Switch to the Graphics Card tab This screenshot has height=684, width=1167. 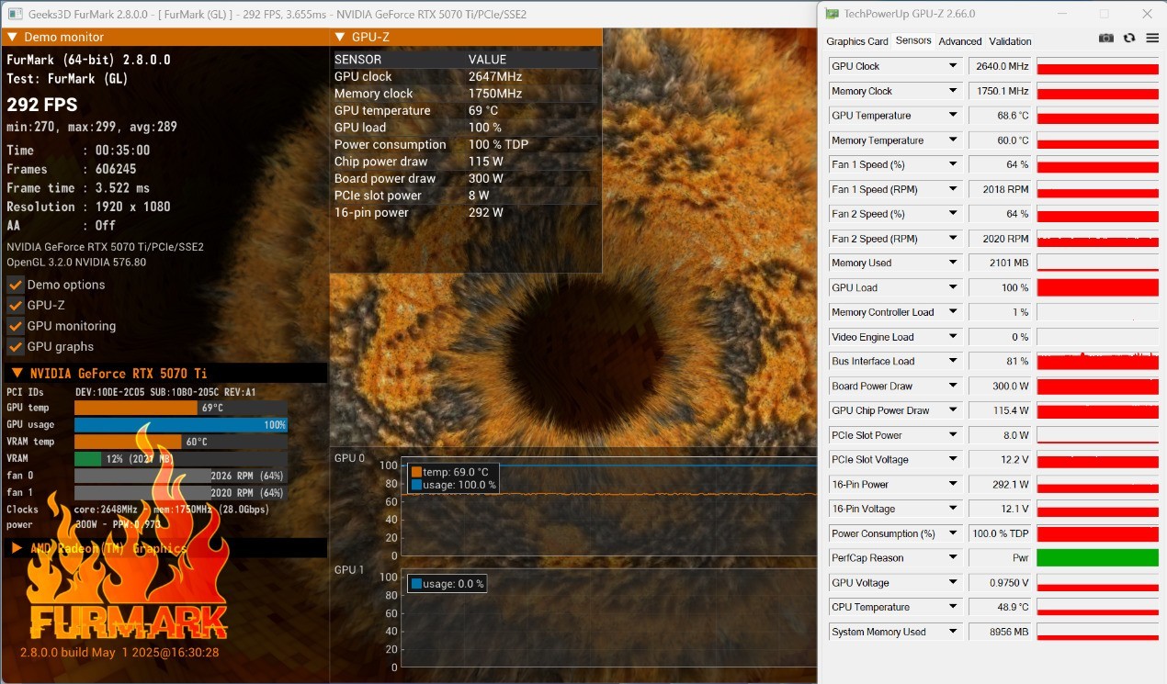(857, 41)
